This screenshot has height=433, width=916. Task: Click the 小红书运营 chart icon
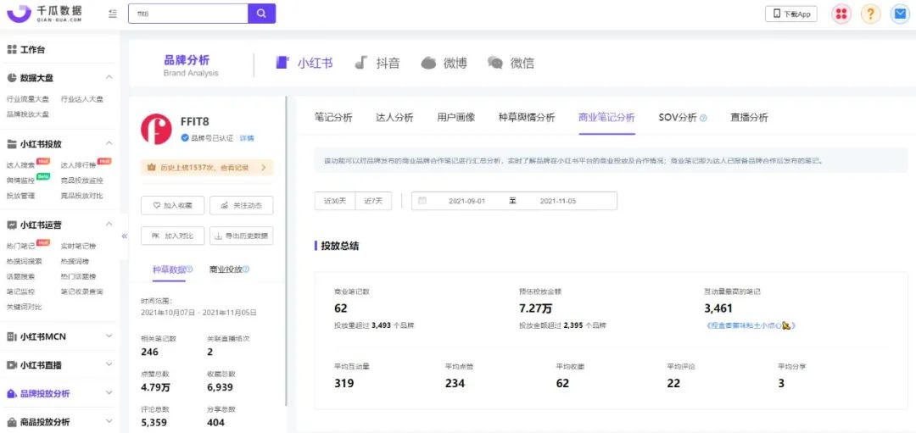[x=12, y=225]
